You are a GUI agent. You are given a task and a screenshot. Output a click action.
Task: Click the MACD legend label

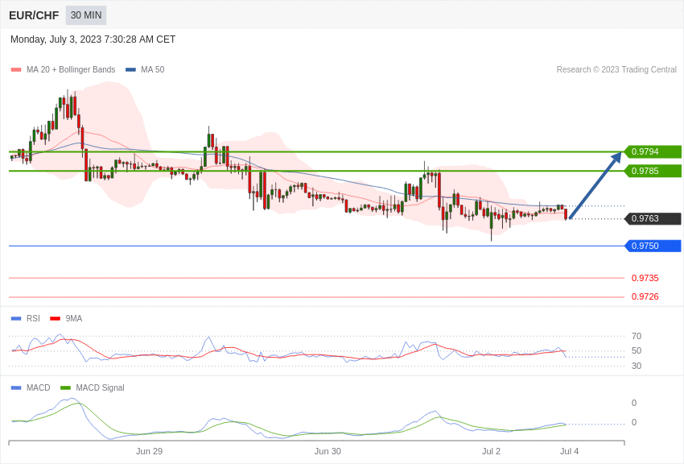coord(39,387)
